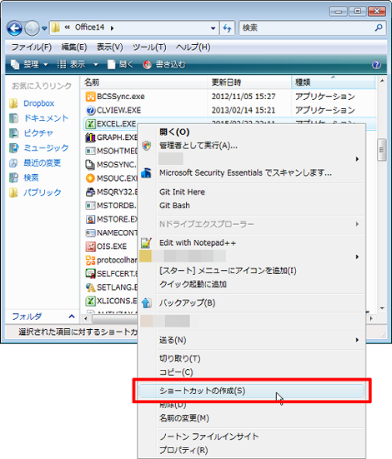Open the ドキュメント favorite link
The height and width of the screenshot is (459, 392).
(x=46, y=118)
